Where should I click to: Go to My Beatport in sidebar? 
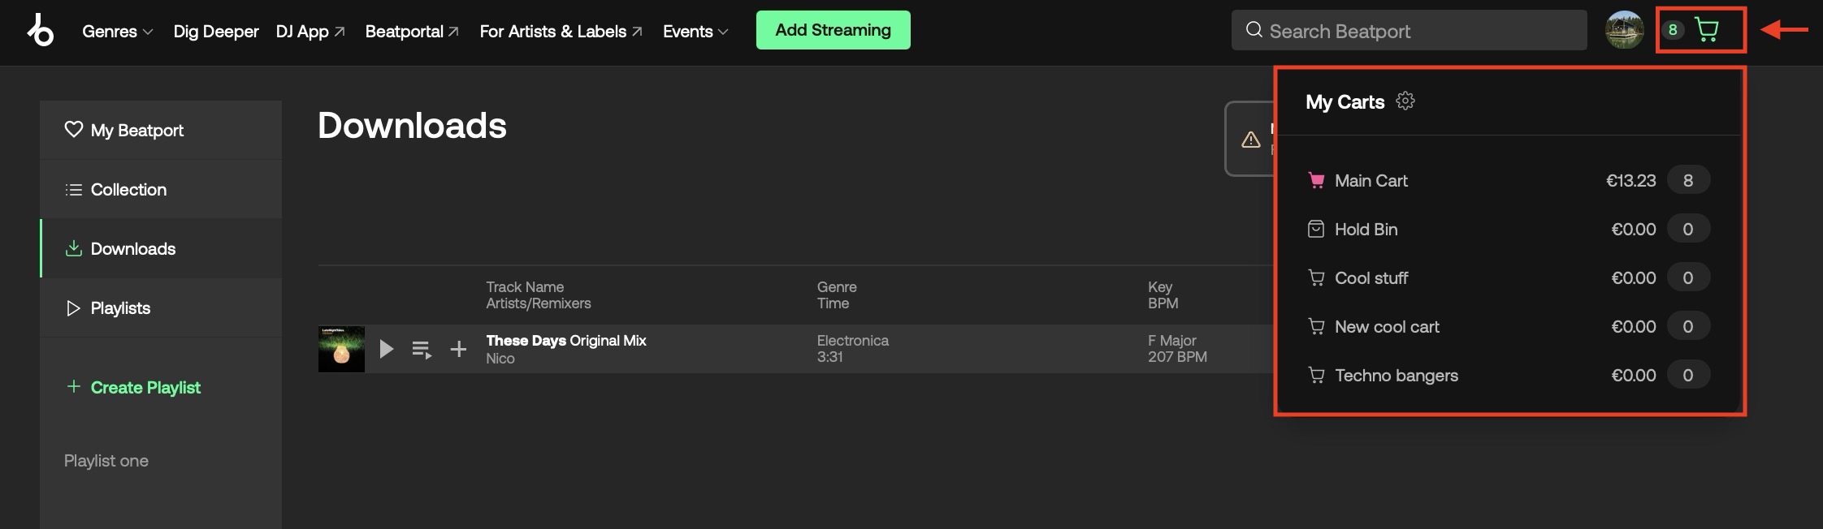[x=161, y=130]
